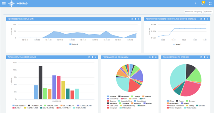Export the Количество обработанных событий widget

tap(201, 19)
